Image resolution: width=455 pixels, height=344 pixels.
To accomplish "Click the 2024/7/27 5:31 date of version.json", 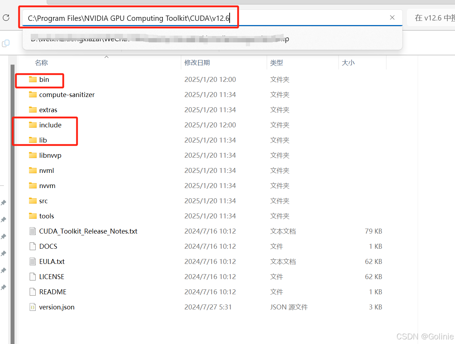I will [208, 307].
